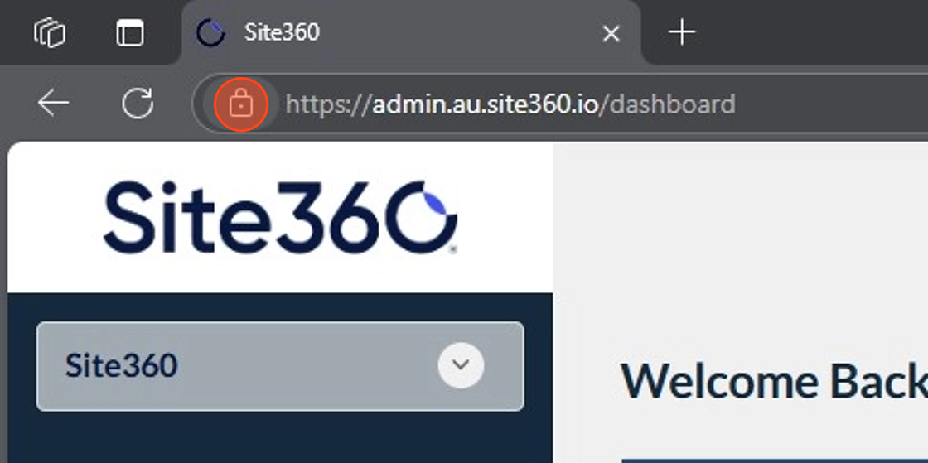Click the dark navy sidebar below the selector

pyautogui.click(x=280, y=437)
